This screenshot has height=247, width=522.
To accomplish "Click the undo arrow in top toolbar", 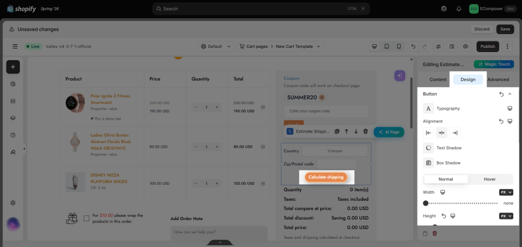I will click(413, 46).
